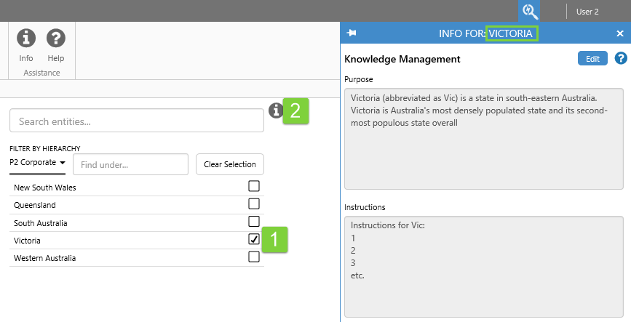Select the Victoria entity row label
Image resolution: width=631 pixels, height=322 pixels.
28,241
